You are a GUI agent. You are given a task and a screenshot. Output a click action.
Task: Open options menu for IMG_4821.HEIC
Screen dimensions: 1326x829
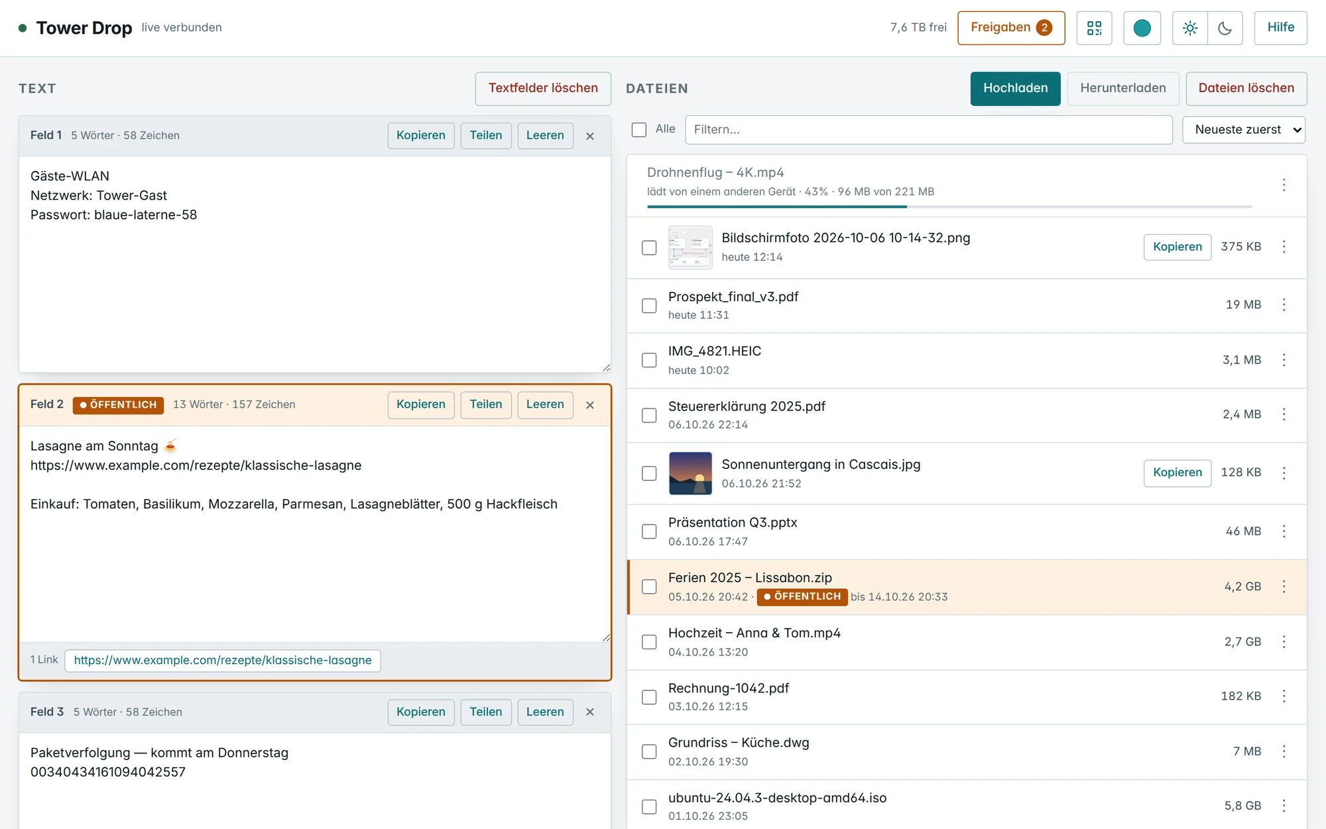coord(1284,359)
